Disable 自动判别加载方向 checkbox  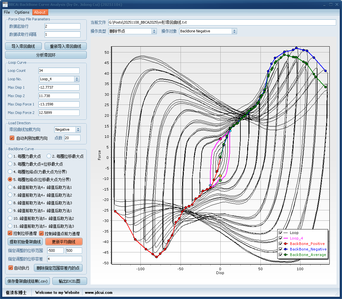pos(12,138)
